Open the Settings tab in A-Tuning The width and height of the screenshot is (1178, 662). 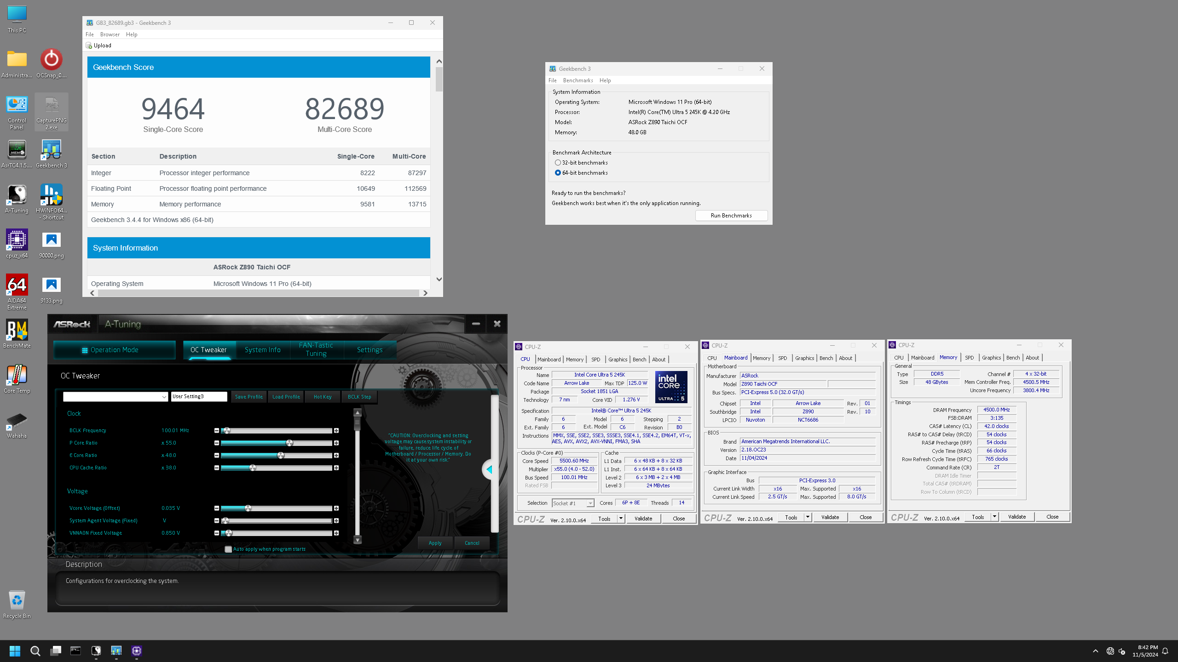click(x=370, y=350)
